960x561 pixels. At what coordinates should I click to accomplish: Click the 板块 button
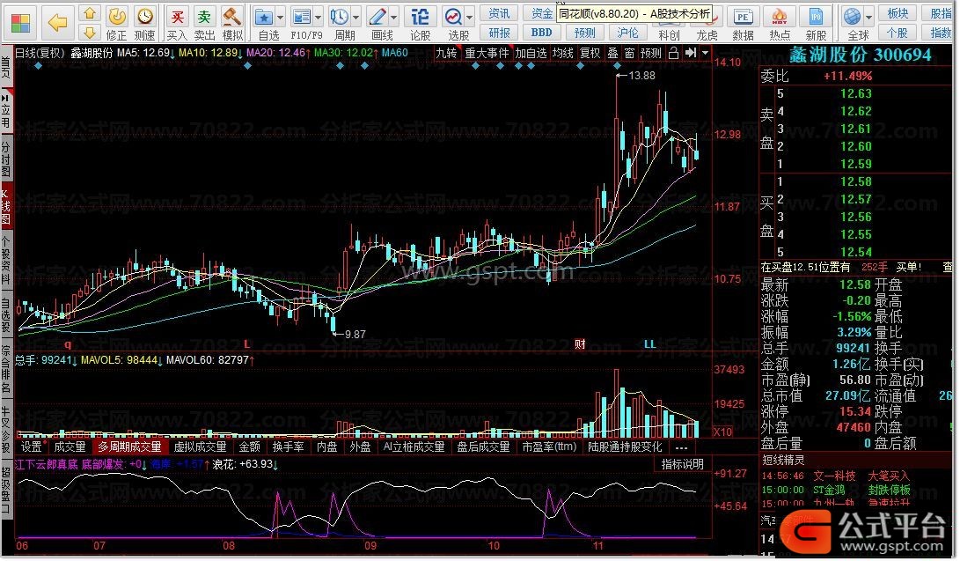898,13
